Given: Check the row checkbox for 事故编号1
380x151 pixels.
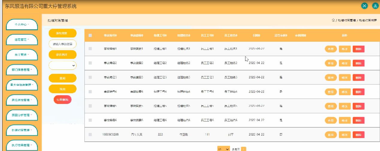Looking at the screenshot, I should click(90, 49).
